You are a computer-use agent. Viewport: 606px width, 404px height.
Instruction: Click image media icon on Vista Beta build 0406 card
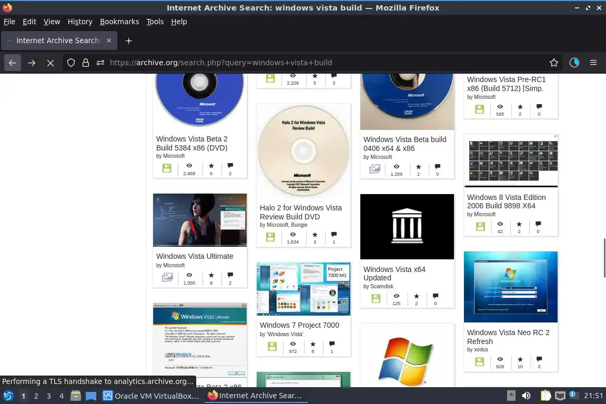point(375,169)
